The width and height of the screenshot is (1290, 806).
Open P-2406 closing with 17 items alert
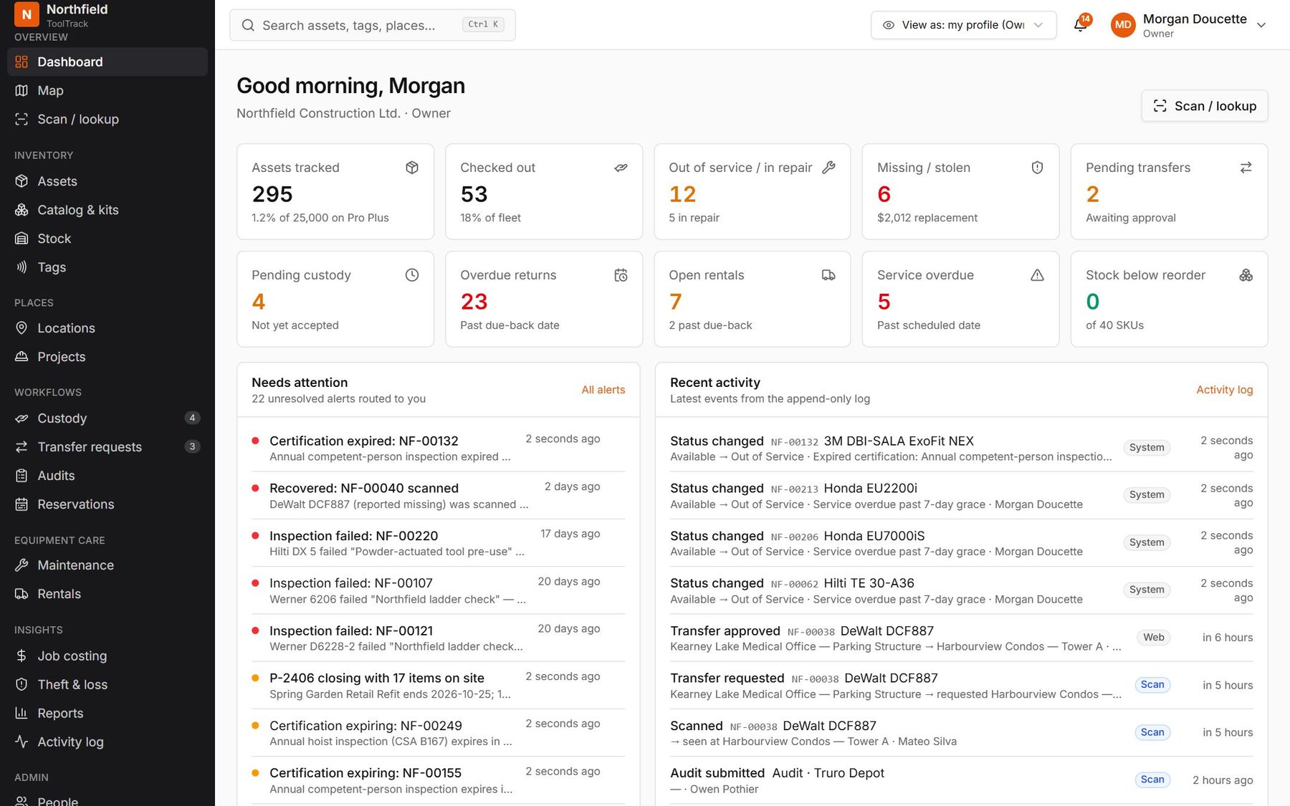pos(438,686)
